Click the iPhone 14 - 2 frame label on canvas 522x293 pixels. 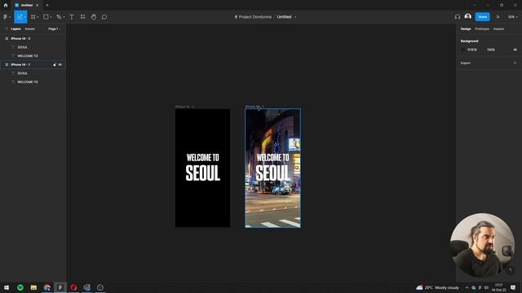tap(185, 107)
